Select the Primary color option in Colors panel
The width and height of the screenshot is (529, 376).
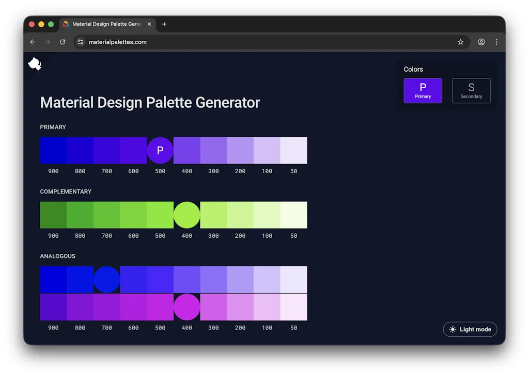click(x=423, y=90)
